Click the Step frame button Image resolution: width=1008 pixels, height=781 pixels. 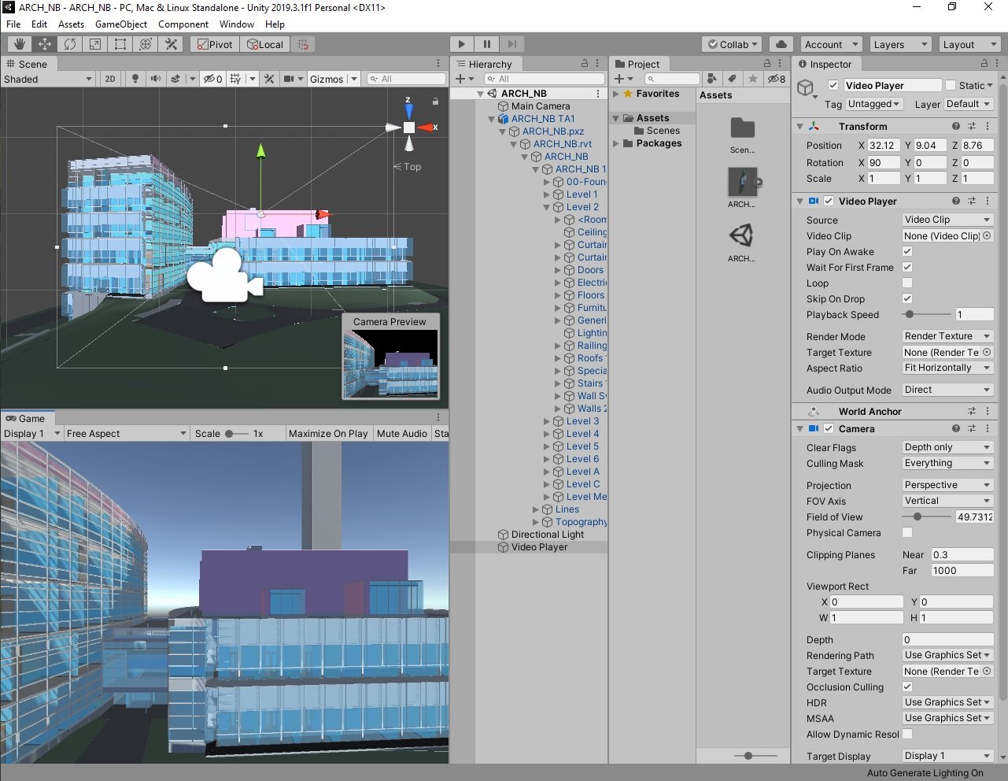click(512, 45)
